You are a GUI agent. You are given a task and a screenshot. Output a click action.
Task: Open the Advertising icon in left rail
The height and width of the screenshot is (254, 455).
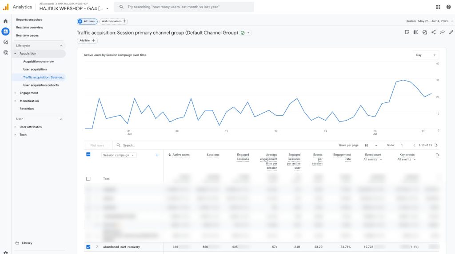click(5, 52)
